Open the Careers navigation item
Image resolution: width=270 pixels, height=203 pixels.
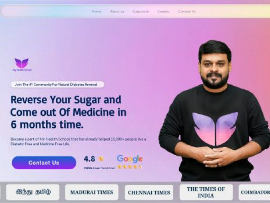point(163,12)
